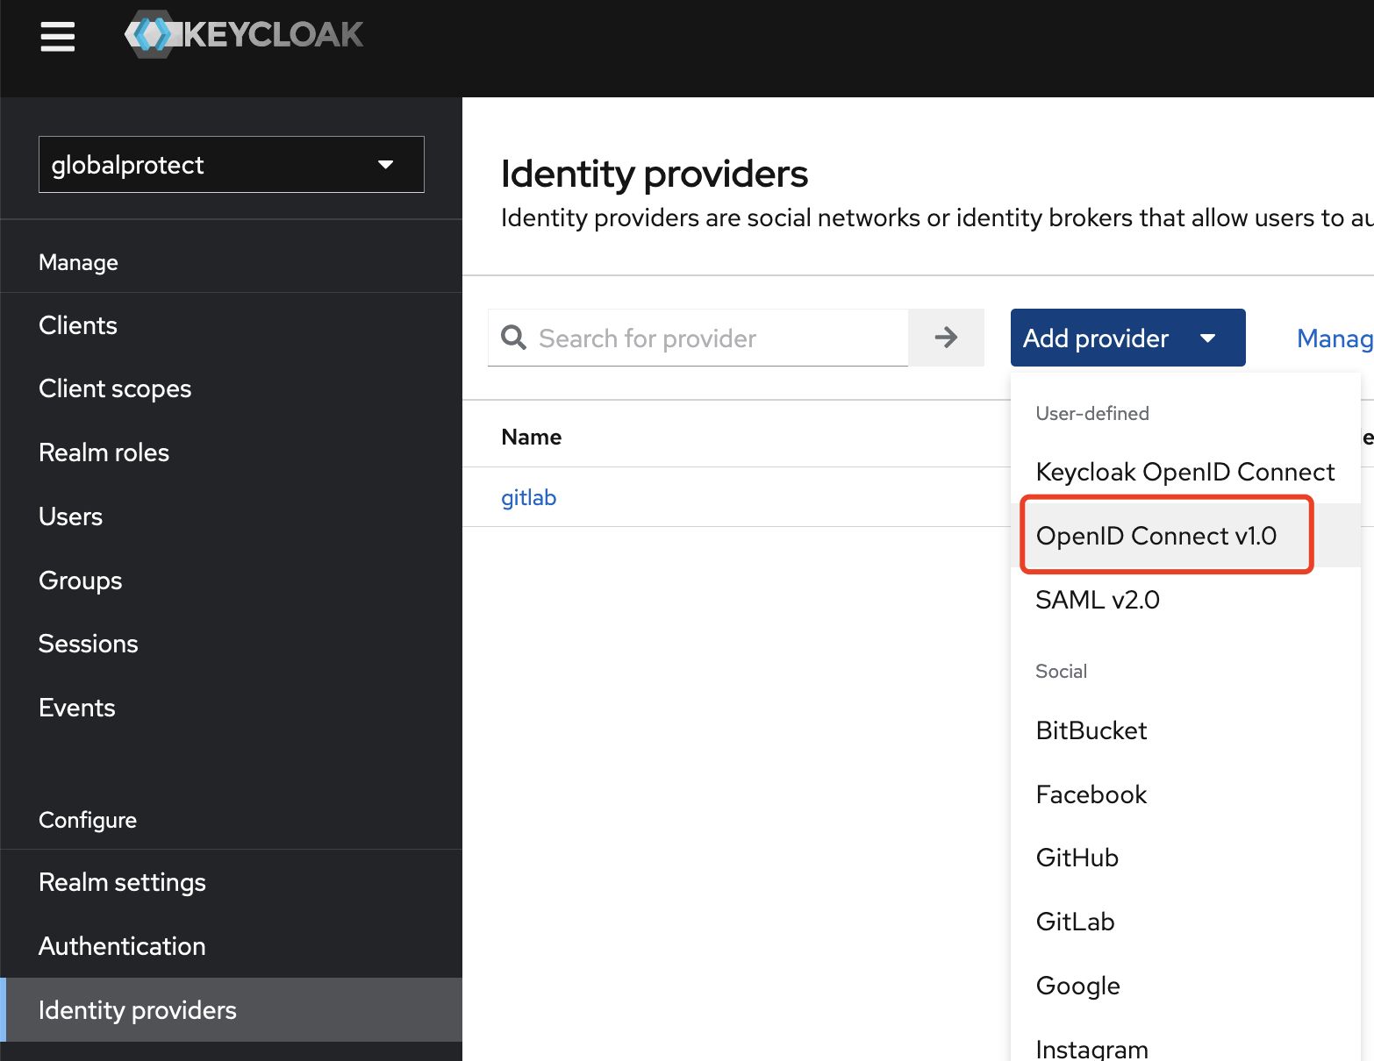Open the hamburger navigation menu

point(58,37)
